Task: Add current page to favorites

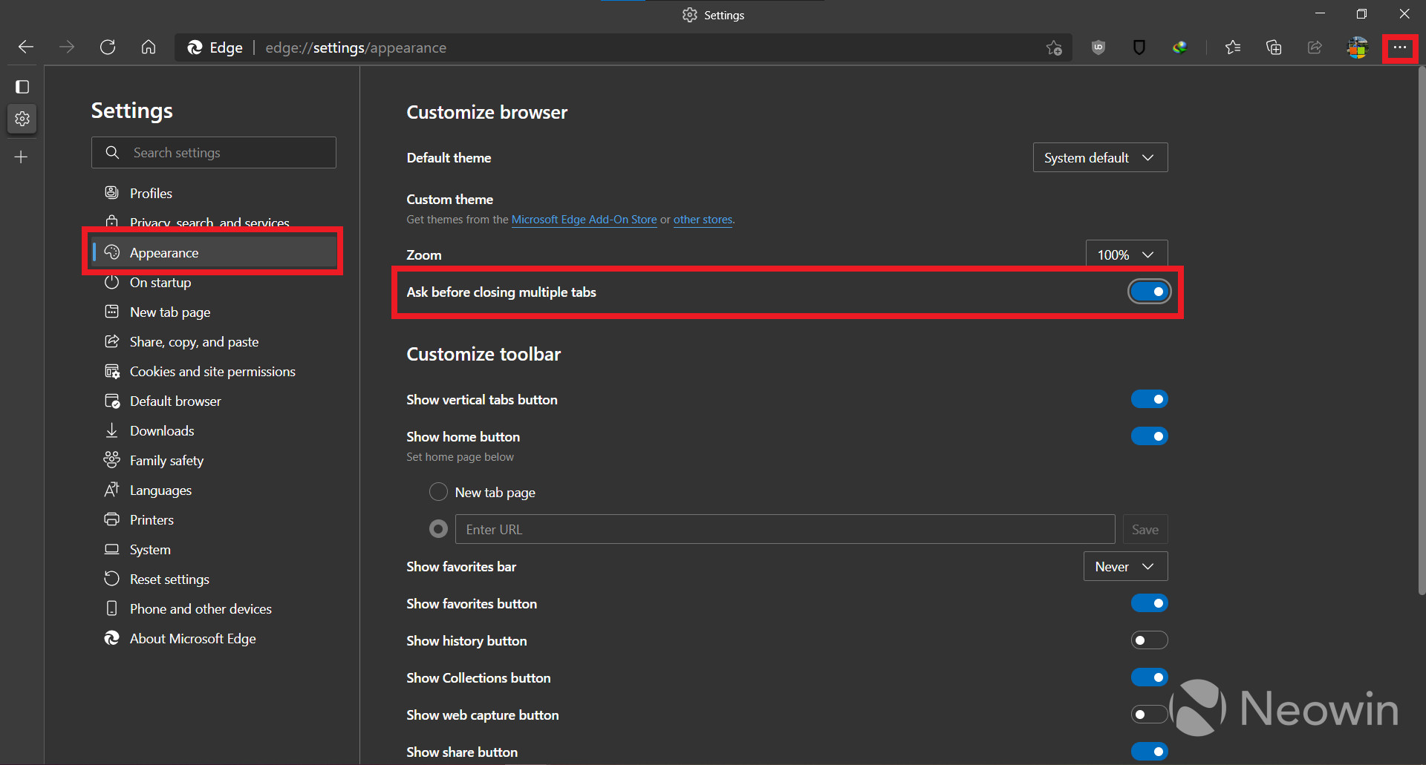Action: tap(1054, 47)
